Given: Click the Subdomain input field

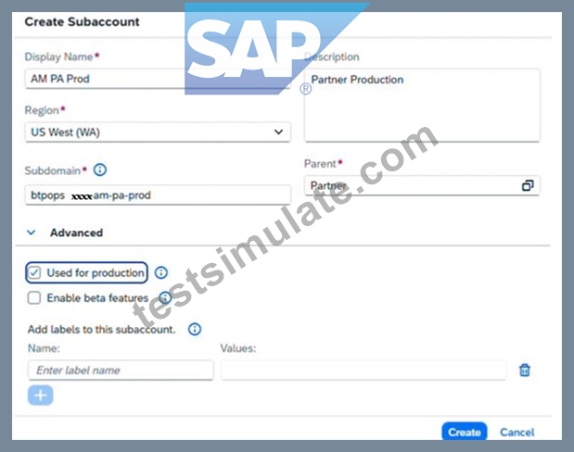Looking at the screenshot, I should (159, 195).
